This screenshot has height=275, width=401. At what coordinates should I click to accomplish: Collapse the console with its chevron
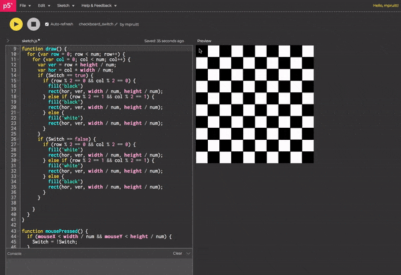pyautogui.click(x=188, y=254)
